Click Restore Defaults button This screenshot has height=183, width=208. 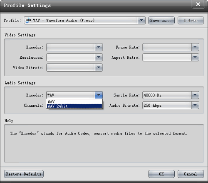(x=24, y=174)
